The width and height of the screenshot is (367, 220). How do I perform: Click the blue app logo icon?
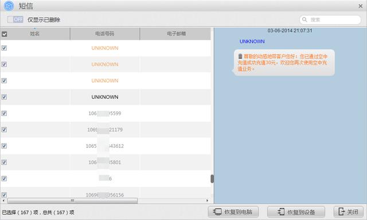point(9,6)
